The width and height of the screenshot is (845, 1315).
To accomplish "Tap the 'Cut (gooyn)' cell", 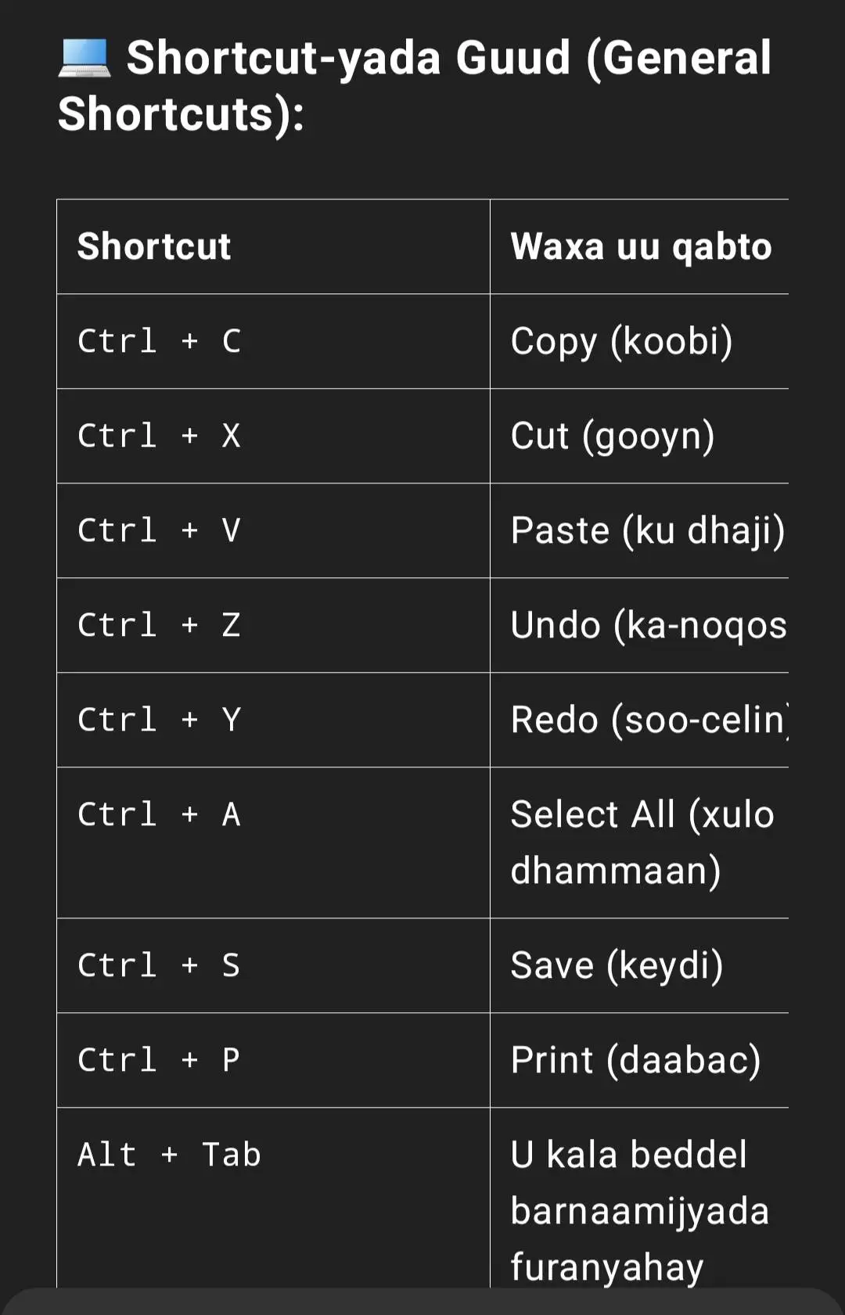I will [x=639, y=436].
